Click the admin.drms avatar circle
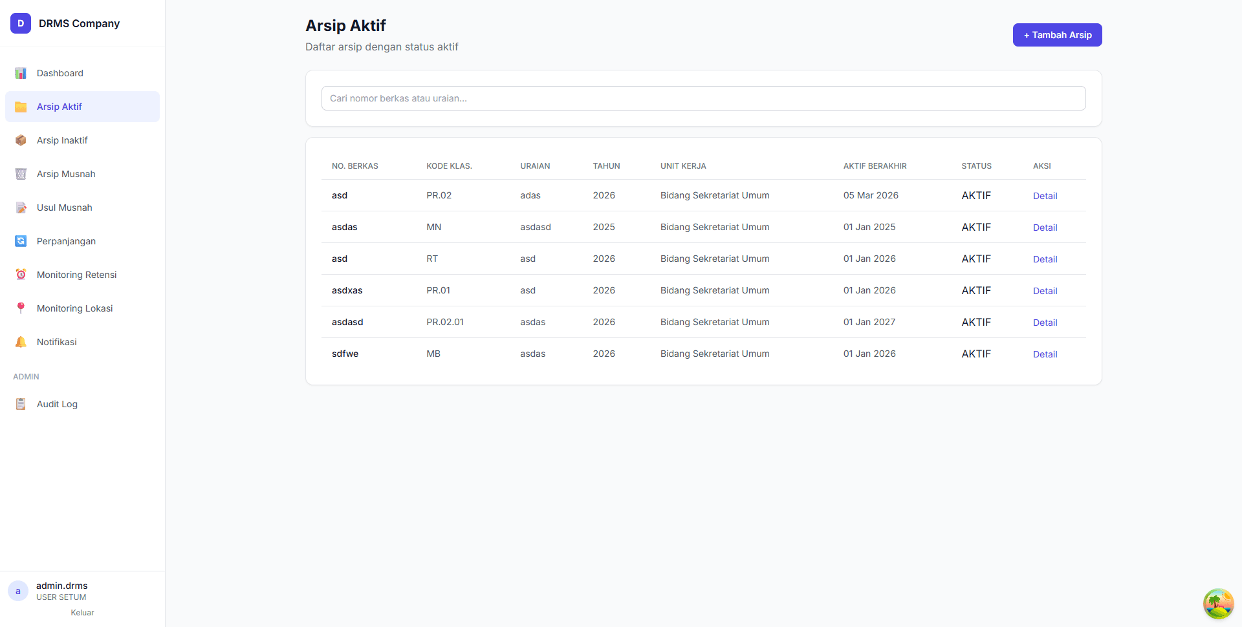1242x627 pixels. tap(18, 591)
